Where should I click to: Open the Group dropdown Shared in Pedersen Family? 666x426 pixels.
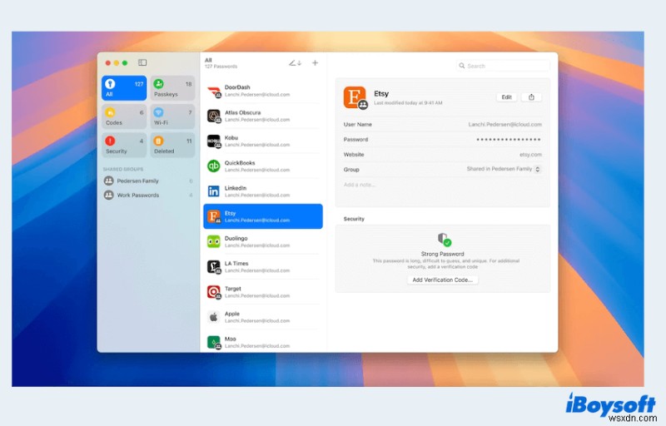coord(504,169)
